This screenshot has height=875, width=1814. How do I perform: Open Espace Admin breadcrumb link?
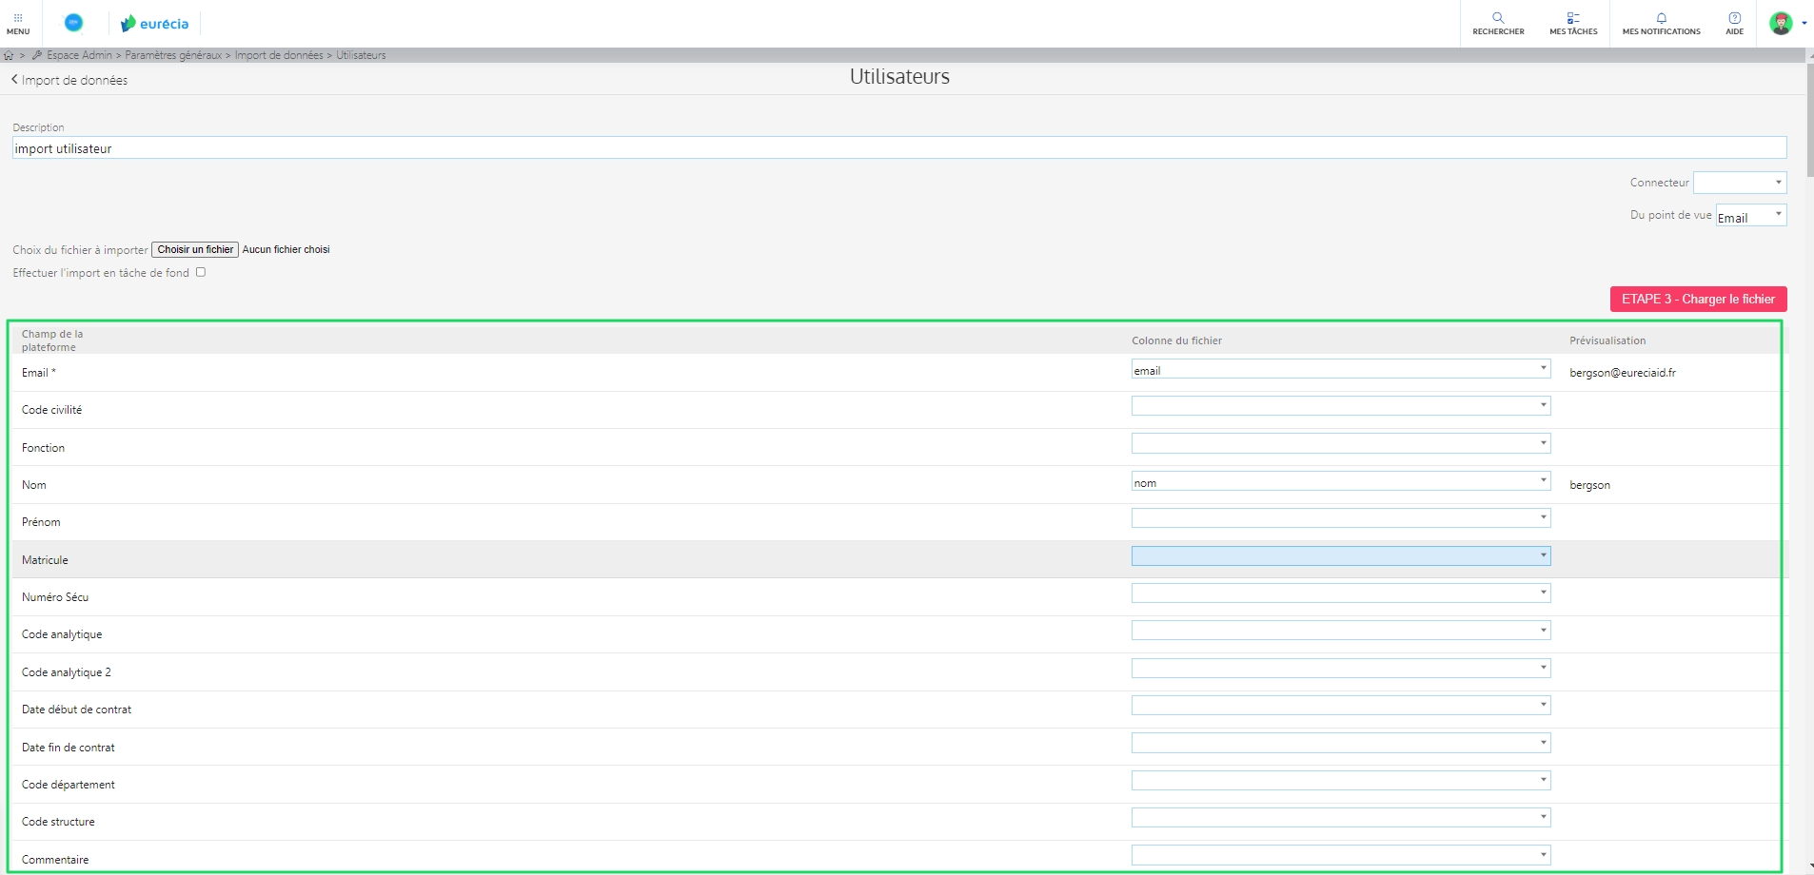pyautogui.click(x=79, y=55)
